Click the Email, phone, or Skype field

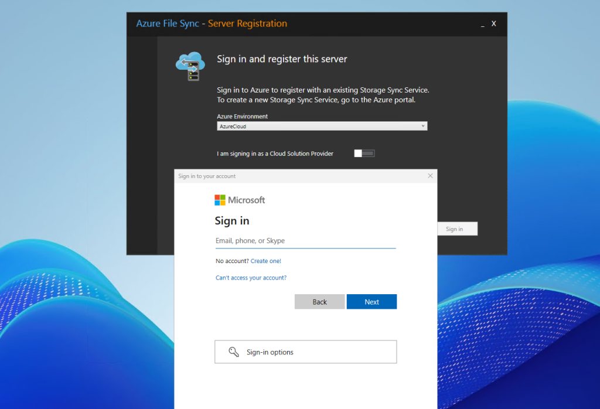(305, 241)
